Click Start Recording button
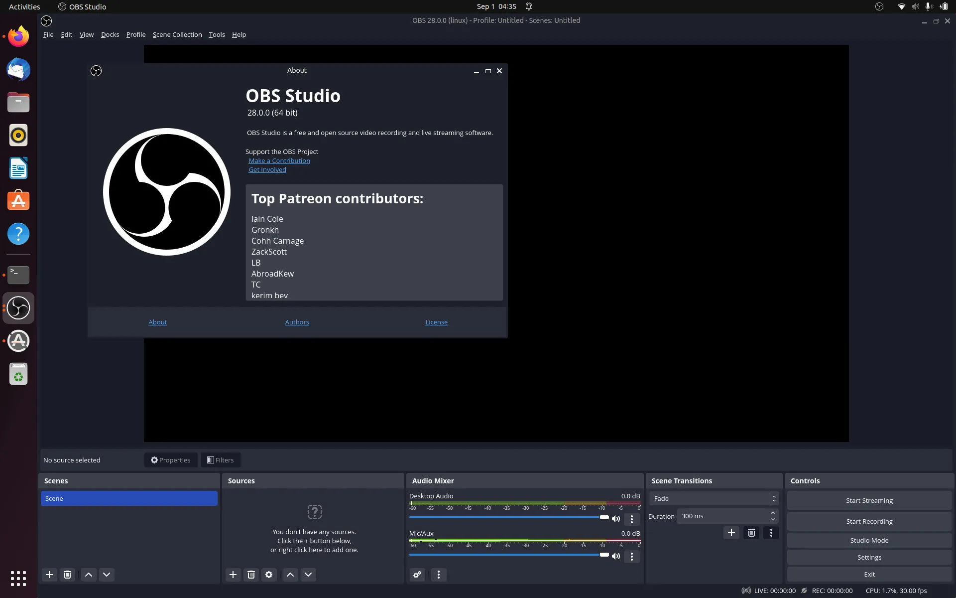The image size is (956, 598). [869, 521]
